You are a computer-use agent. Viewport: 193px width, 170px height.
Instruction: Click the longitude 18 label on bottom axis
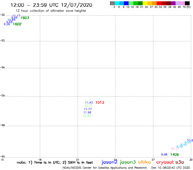click(40, 160)
